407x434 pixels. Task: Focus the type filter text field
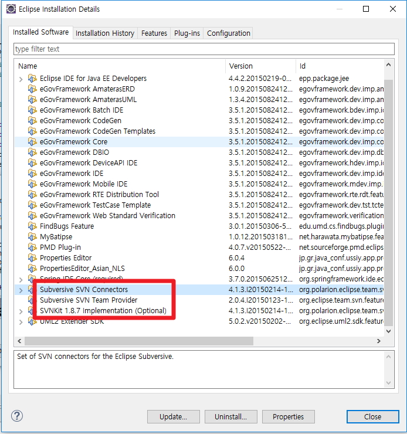(204, 49)
